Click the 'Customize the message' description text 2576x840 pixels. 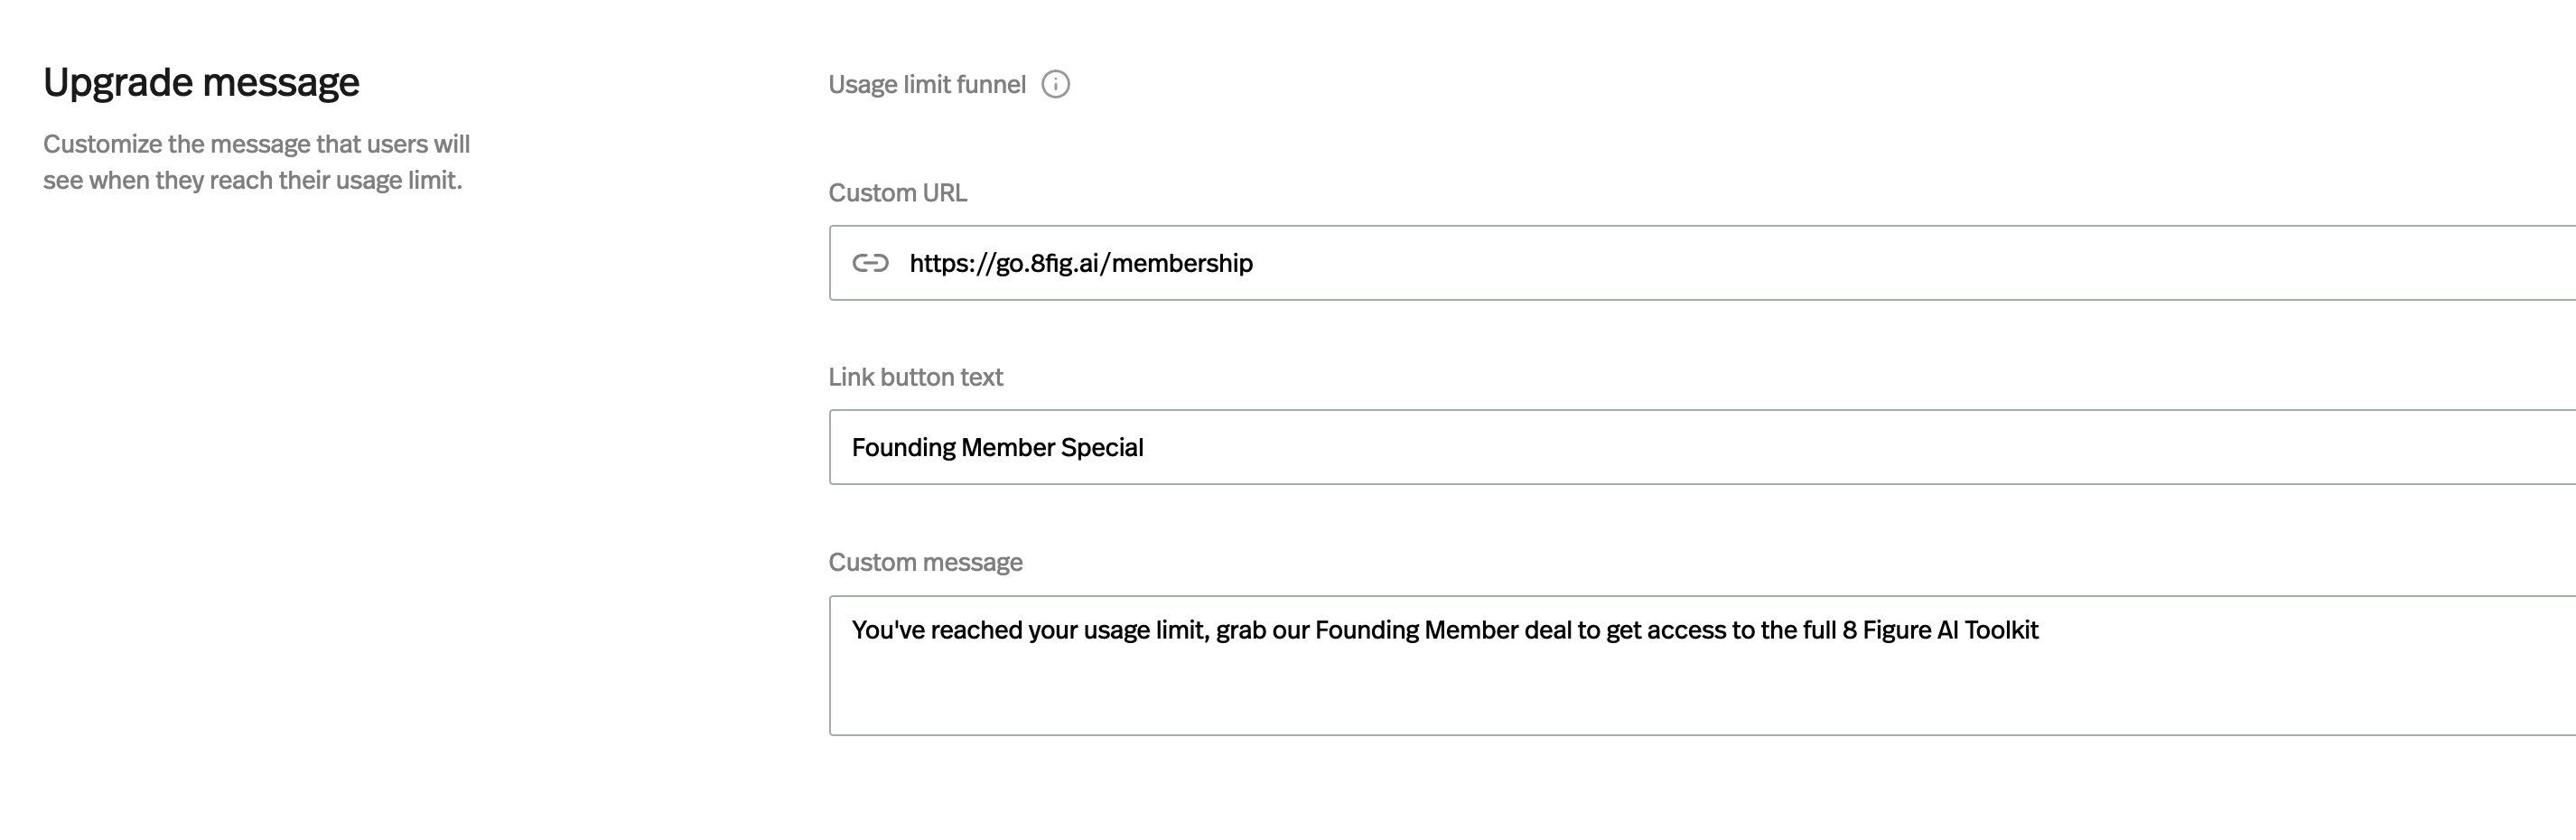coord(256,162)
